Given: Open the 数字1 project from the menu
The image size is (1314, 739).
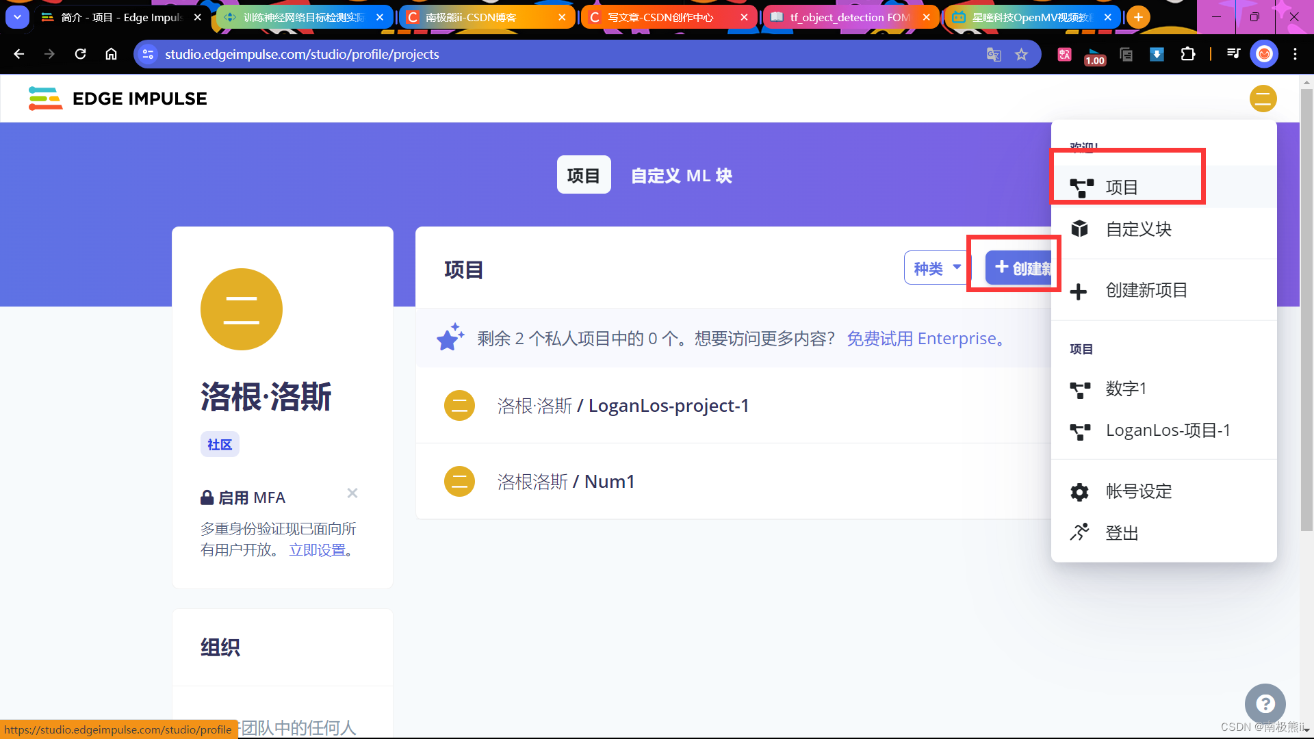Looking at the screenshot, I should [1125, 389].
